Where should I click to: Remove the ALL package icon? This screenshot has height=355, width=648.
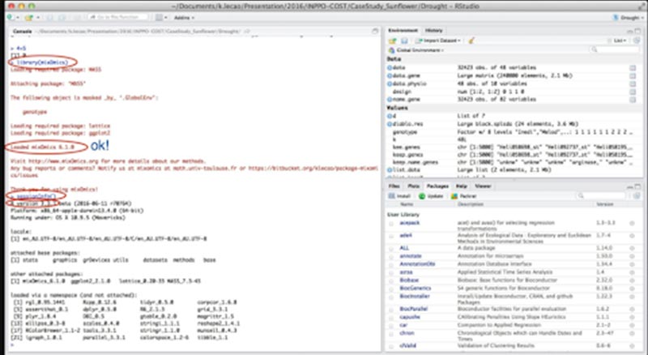(632, 249)
